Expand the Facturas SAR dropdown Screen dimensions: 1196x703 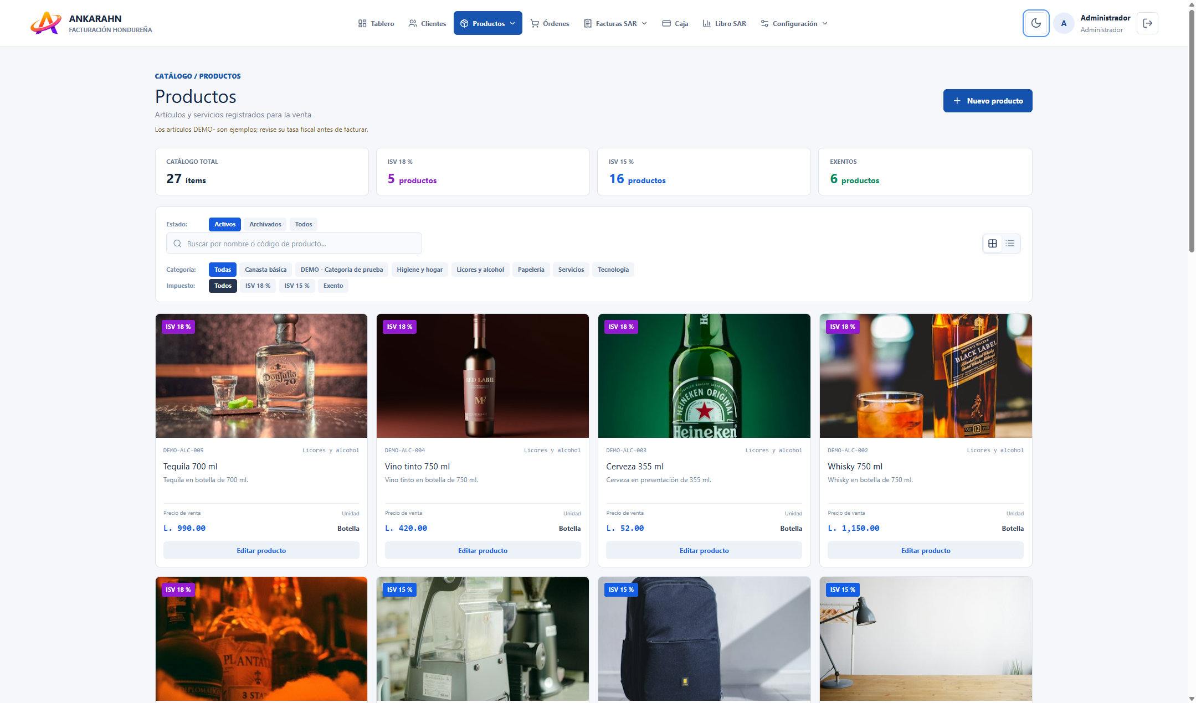615,23
